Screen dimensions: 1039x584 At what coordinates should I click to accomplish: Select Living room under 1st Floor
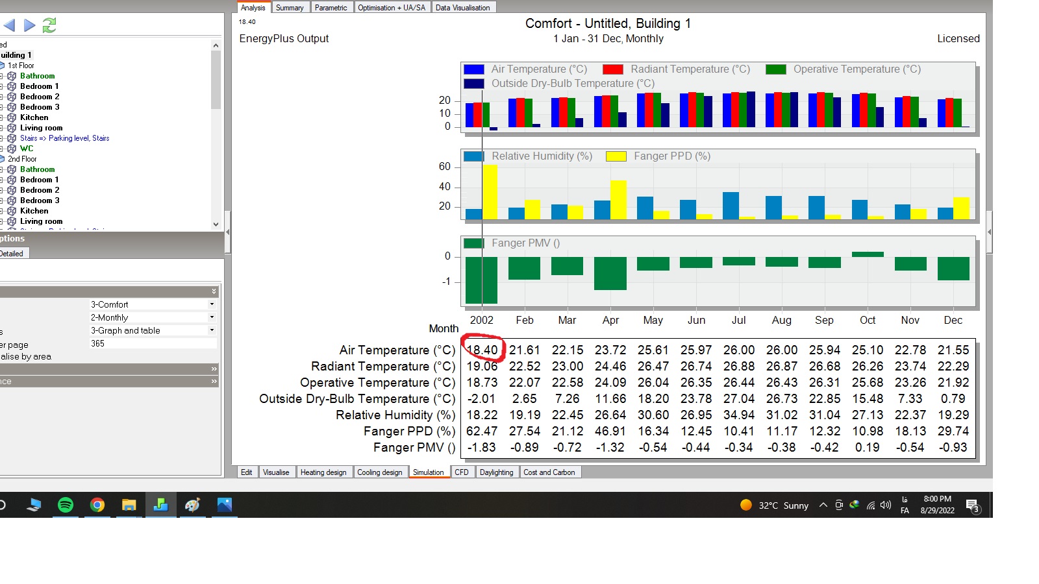[x=42, y=128]
